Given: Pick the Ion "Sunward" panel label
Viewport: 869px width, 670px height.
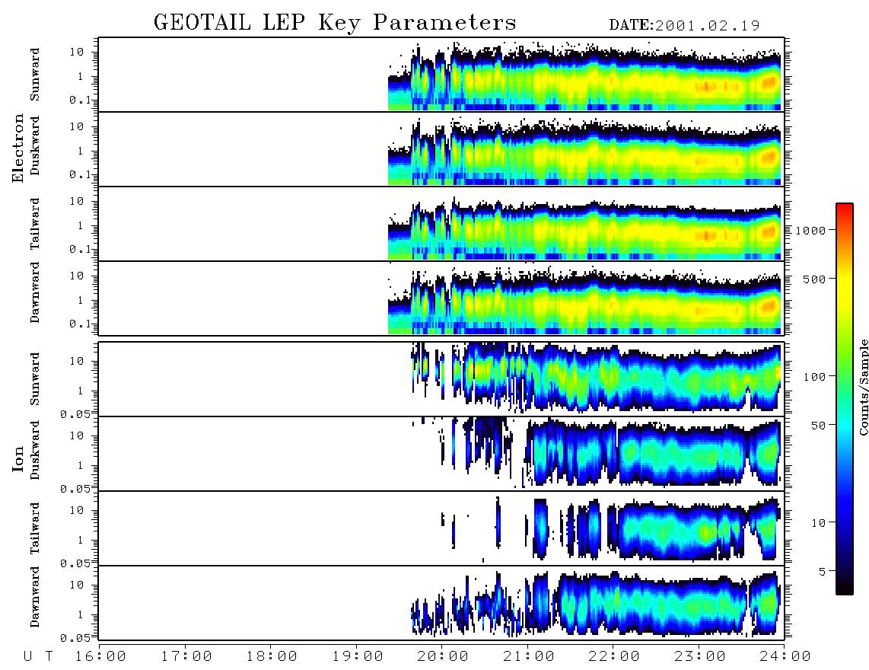Looking at the screenshot, I should [x=35, y=379].
